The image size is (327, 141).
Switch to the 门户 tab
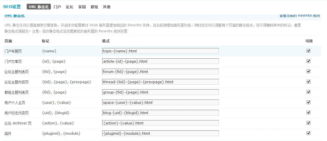57,7
